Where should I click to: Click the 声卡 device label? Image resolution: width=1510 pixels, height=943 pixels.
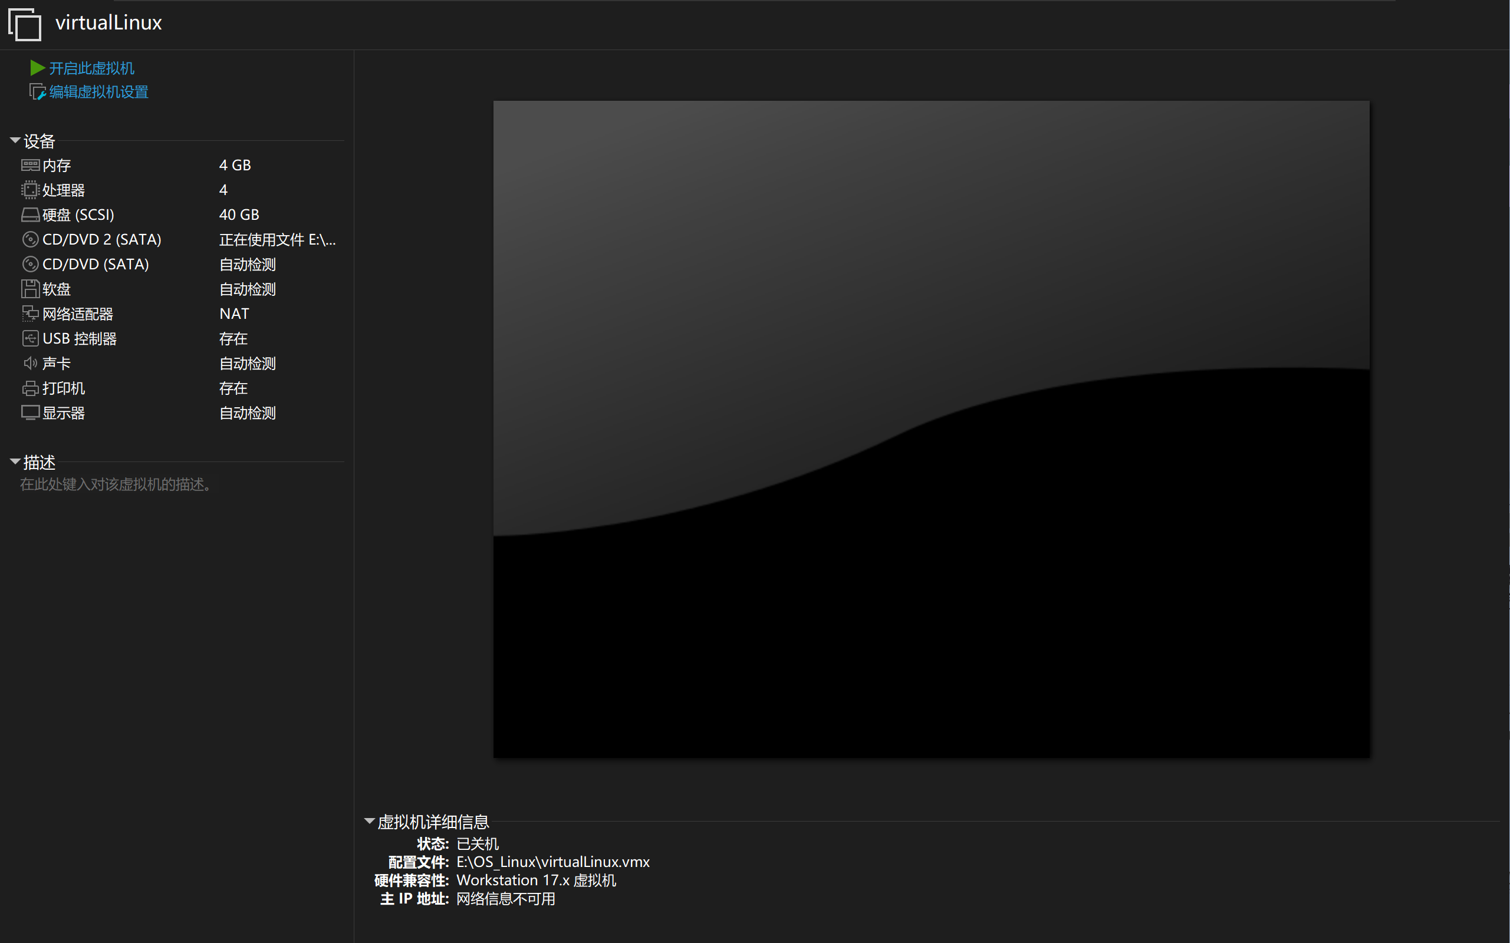click(57, 363)
